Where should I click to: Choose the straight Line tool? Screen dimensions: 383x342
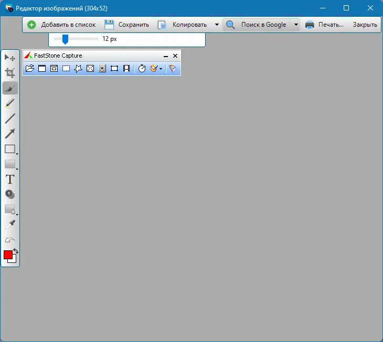click(10, 118)
